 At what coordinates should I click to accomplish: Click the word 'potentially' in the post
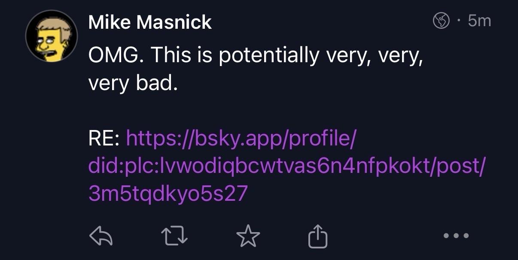tap(269, 55)
